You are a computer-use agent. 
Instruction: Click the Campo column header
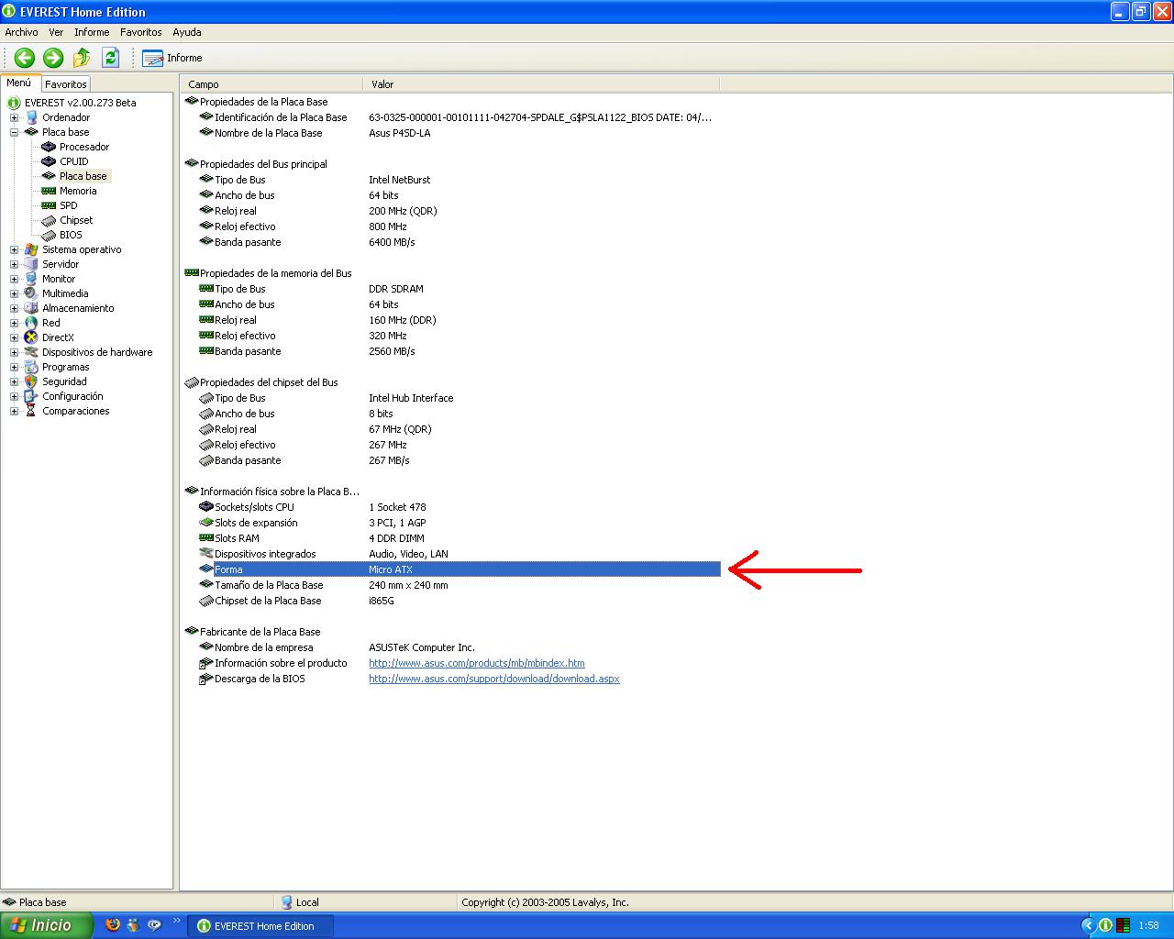(271, 84)
